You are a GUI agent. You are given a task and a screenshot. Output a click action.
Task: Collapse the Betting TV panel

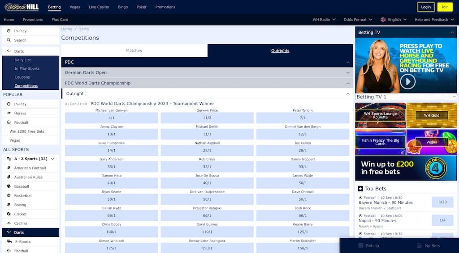[452, 32]
